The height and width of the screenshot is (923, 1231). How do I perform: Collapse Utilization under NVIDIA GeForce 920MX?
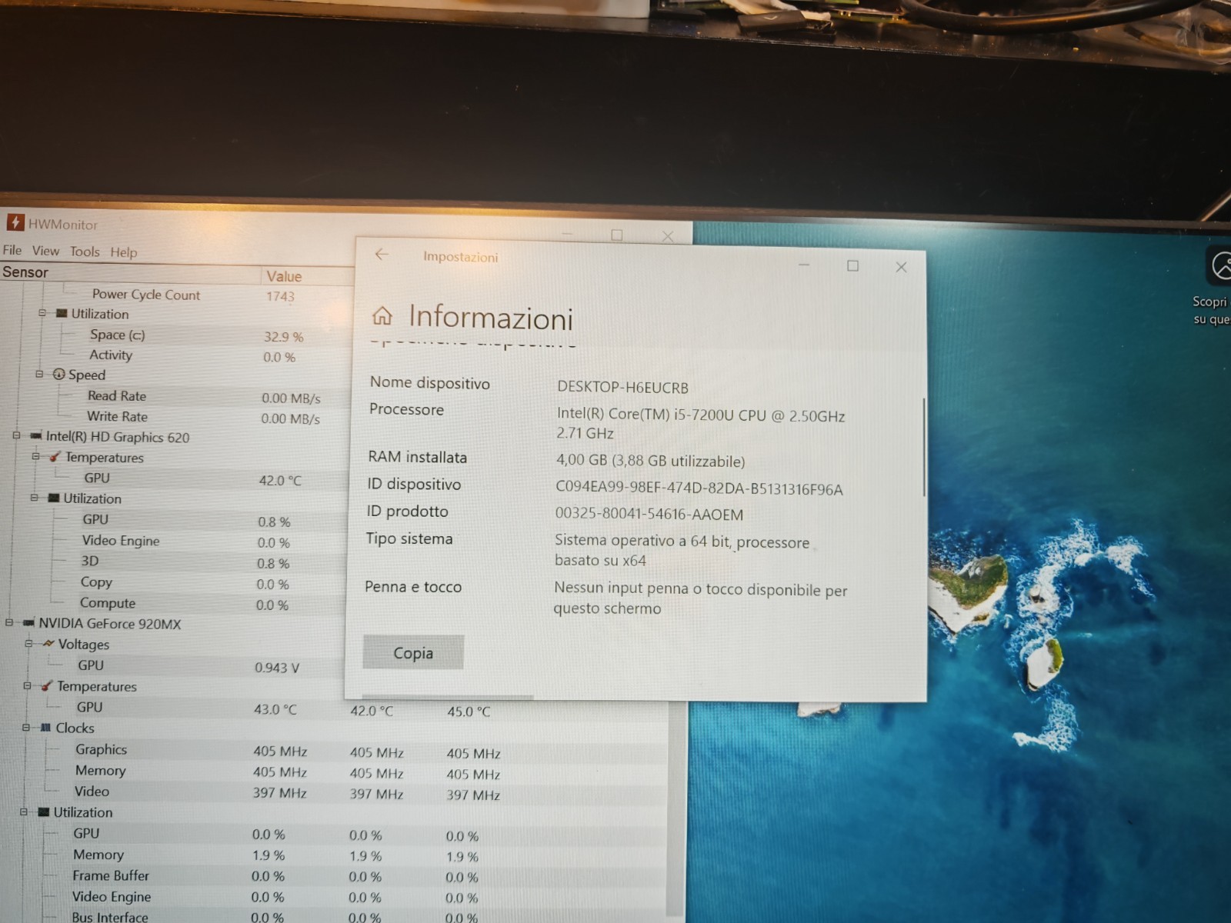coord(24,811)
